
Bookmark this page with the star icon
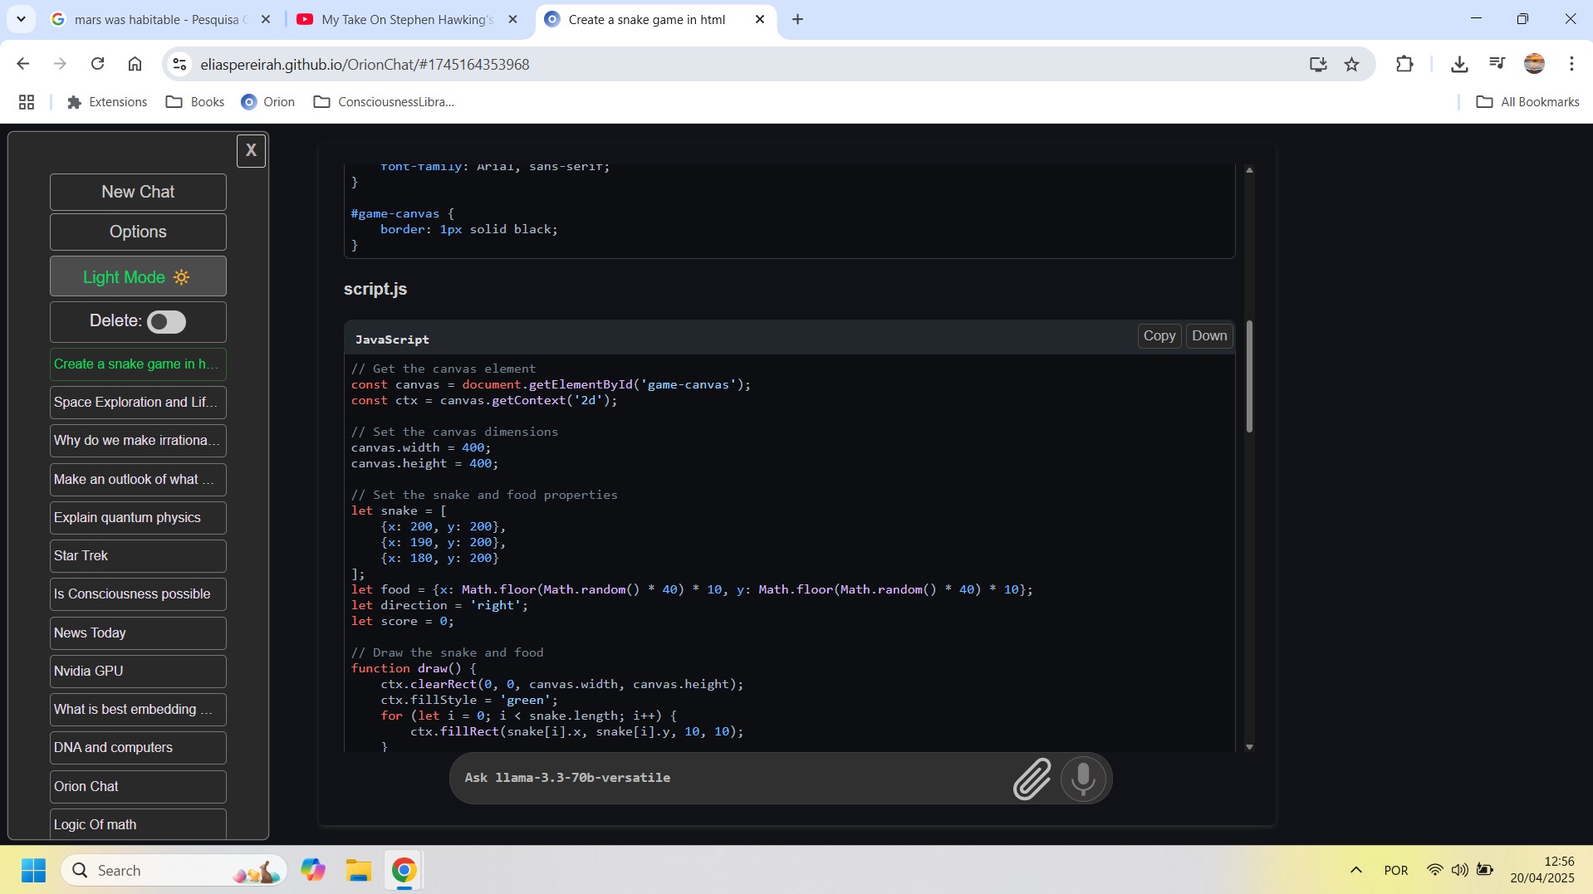point(1352,65)
